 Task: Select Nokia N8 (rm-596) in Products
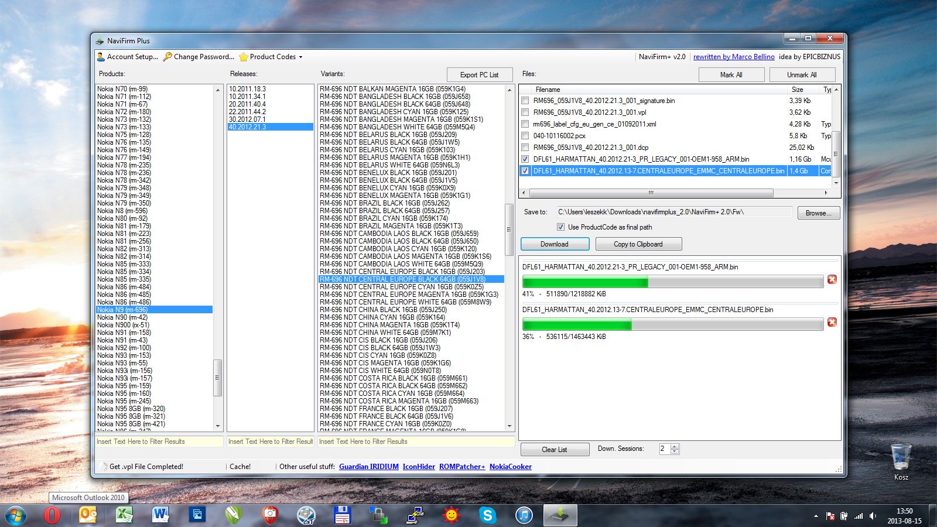[122, 211]
